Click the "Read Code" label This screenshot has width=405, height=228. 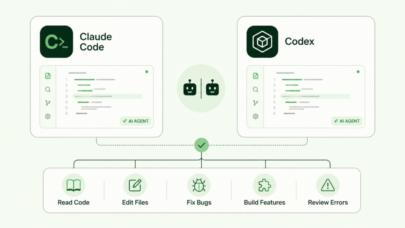(74, 202)
